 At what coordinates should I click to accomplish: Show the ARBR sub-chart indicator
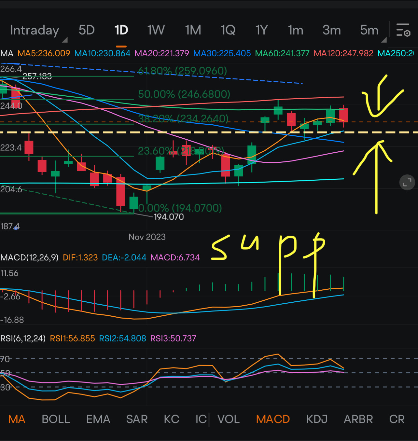click(x=358, y=419)
